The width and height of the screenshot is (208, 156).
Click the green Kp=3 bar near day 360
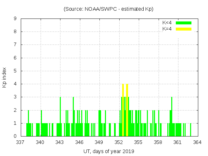click(x=172, y=110)
